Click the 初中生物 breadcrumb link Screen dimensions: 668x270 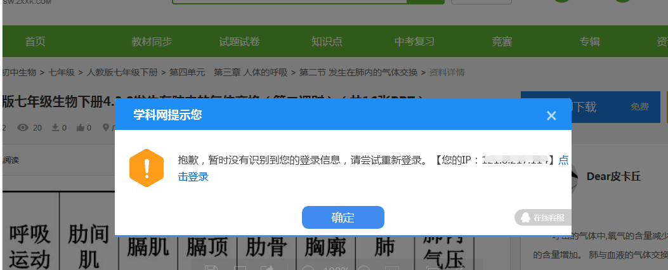point(19,72)
